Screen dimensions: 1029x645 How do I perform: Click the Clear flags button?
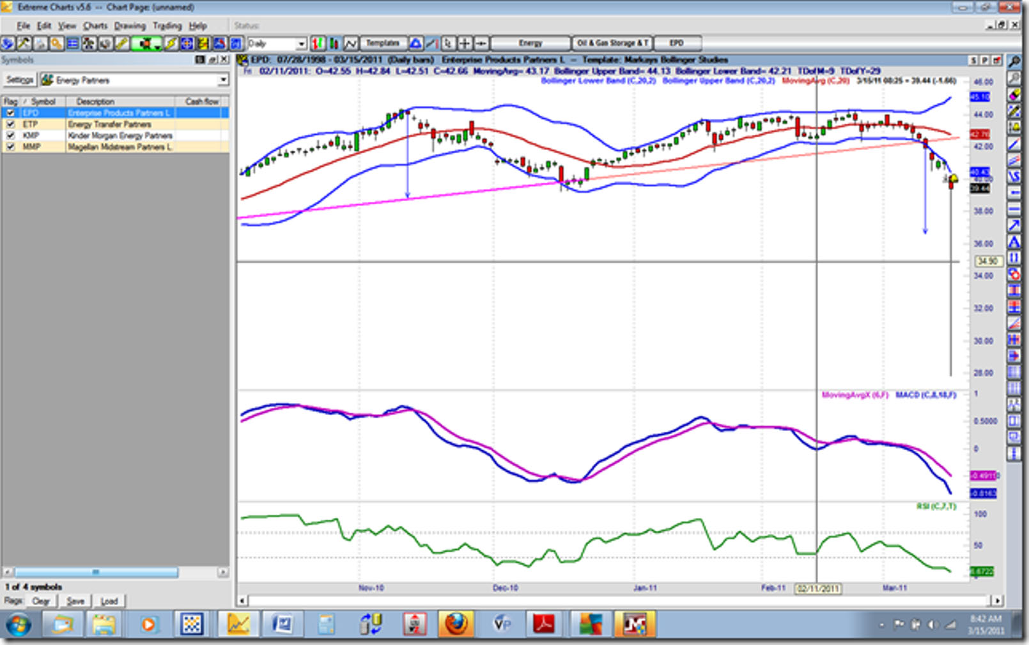(x=41, y=601)
